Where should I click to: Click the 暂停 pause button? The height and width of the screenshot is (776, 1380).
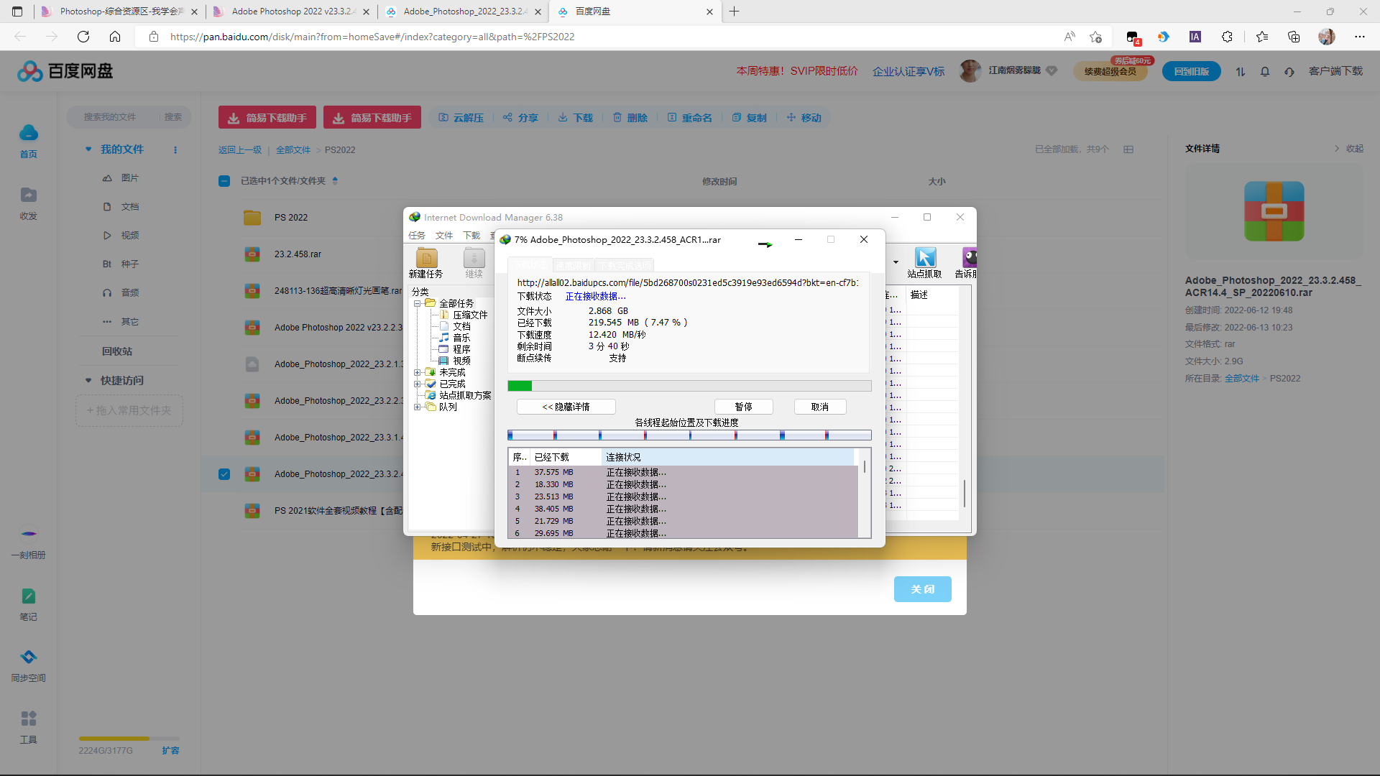click(x=744, y=407)
